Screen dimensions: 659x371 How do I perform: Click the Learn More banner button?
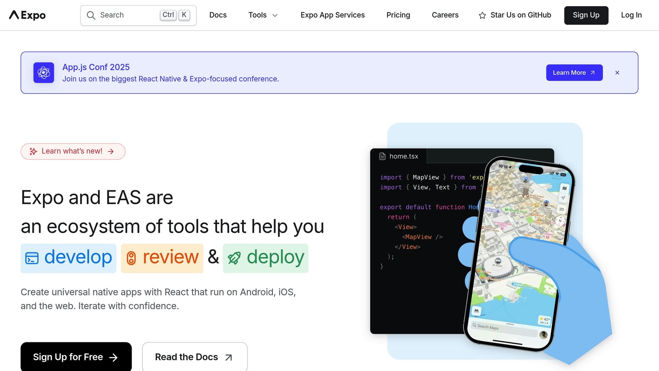[574, 73]
